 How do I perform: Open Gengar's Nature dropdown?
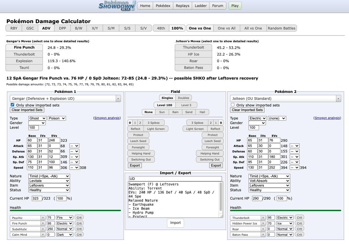(x=49, y=176)
